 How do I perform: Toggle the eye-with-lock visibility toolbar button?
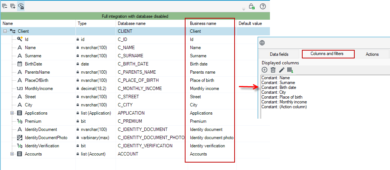21,6
